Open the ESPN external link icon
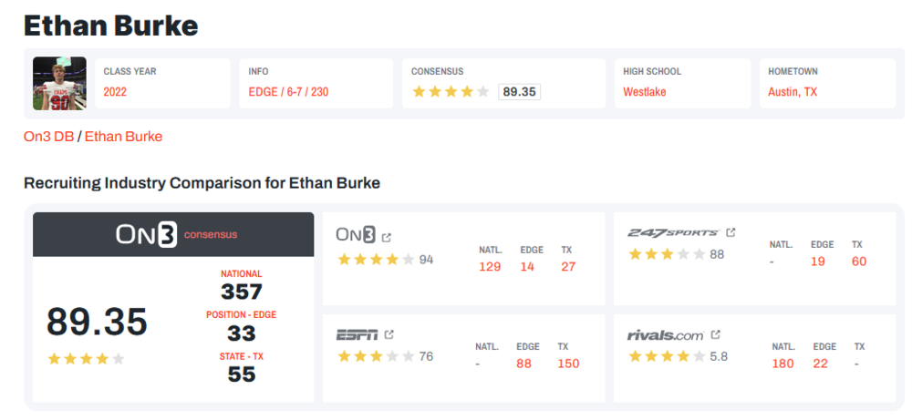This screenshot has width=912, height=420. click(x=389, y=334)
